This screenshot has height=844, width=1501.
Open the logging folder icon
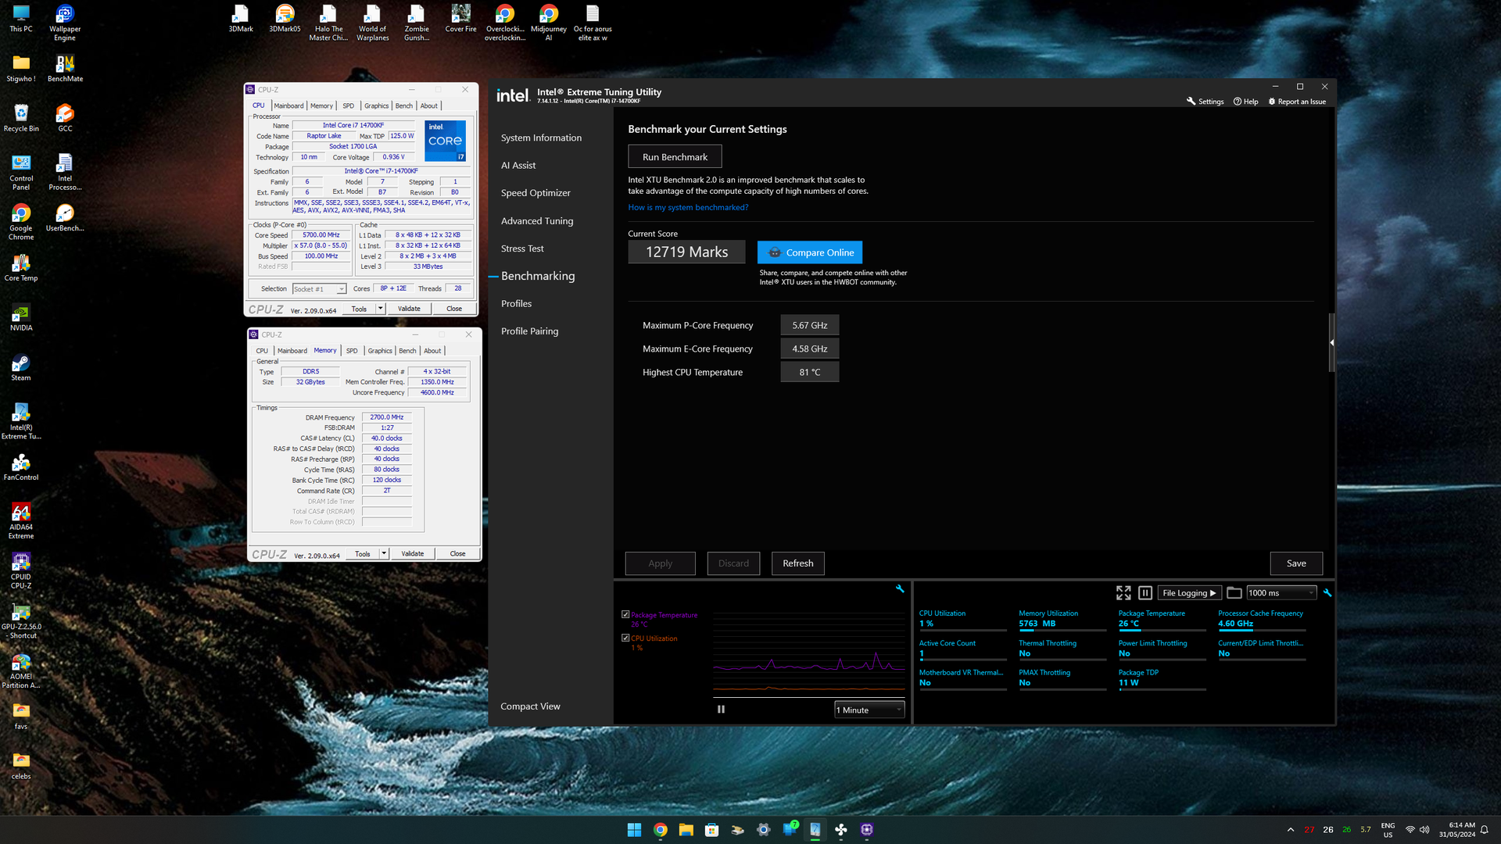tap(1234, 593)
